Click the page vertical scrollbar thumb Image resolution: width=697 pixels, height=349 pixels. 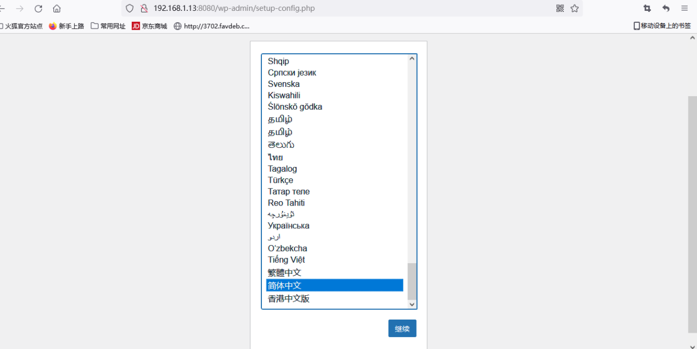(693, 214)
